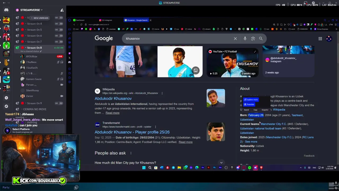Reload the browser page

[81, 24]
